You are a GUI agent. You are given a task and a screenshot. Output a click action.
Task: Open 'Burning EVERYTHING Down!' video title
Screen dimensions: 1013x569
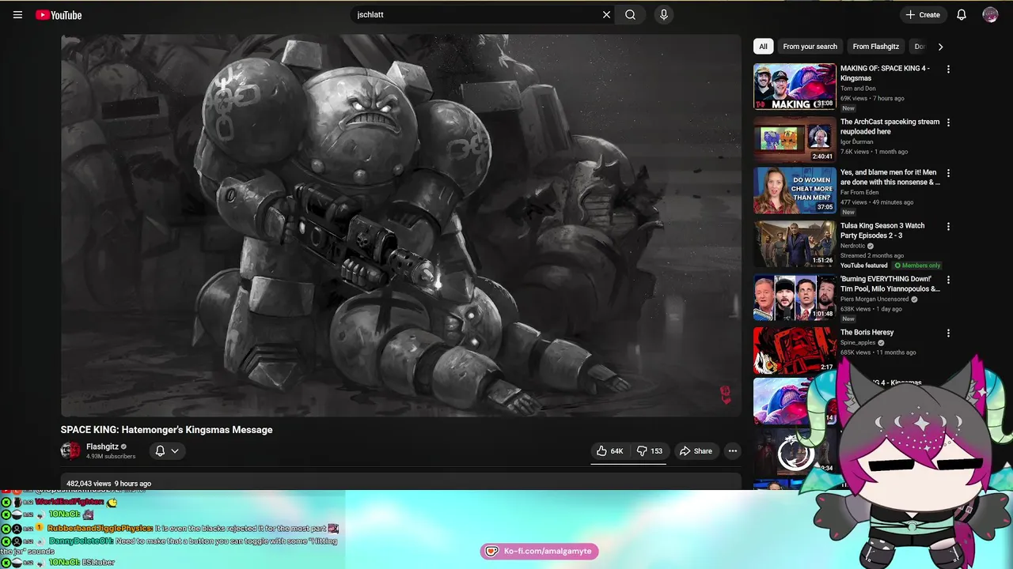point(890,284)
